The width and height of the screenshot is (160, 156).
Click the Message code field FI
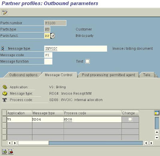tap(48, 55)
